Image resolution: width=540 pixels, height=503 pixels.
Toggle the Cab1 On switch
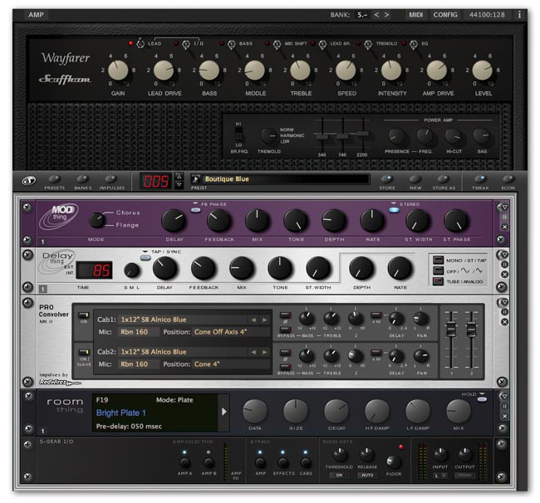tap(84, 315)
